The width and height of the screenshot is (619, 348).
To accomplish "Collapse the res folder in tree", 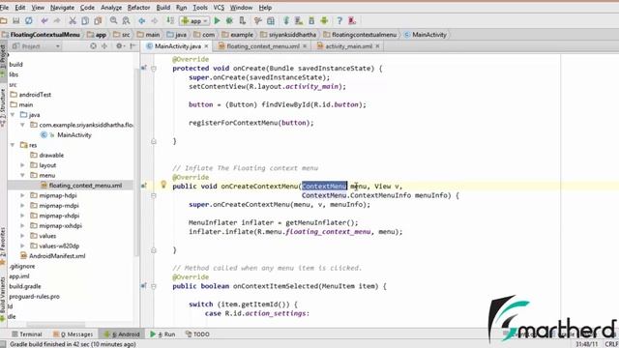I will (13, 145).
